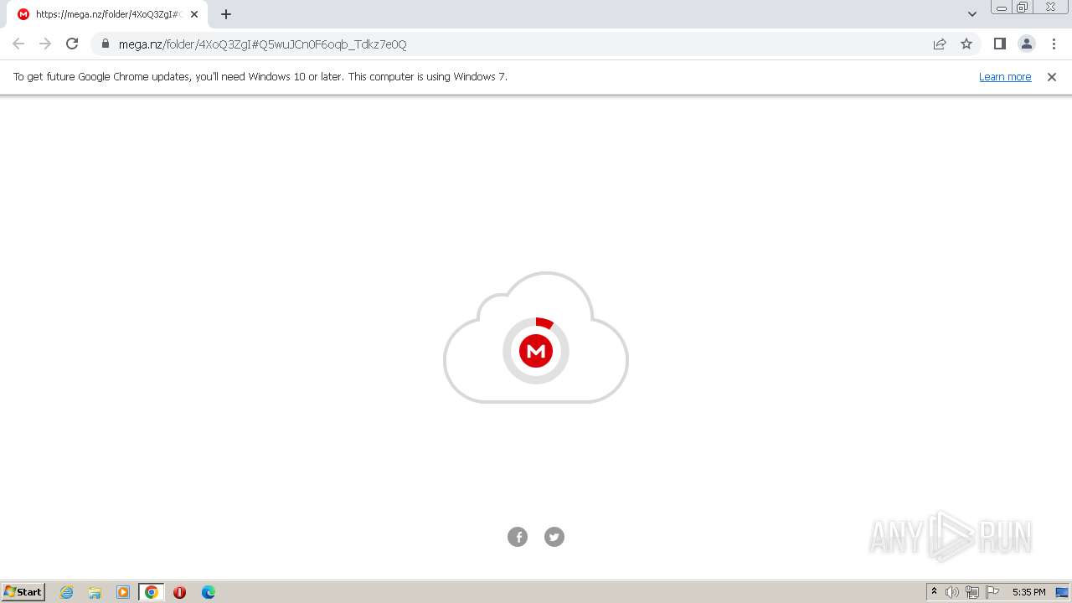Restore down the Chrome window
The image size is (1072, 603).
(x=1023, y=8)
